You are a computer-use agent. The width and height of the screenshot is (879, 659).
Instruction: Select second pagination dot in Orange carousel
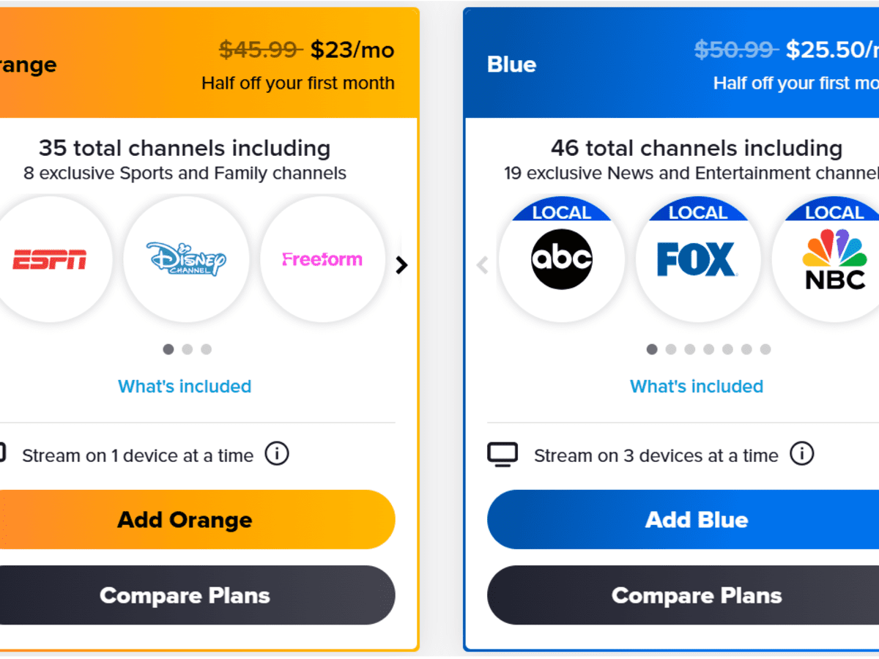tap(188, 349)
